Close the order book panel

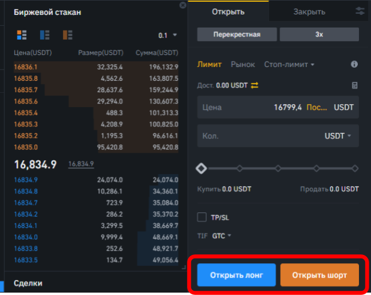click(183, 5)
